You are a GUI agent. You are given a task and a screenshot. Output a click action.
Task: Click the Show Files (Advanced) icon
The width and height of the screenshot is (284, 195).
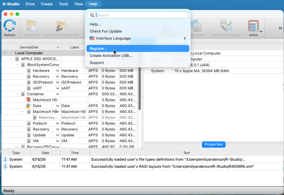(62, 26)
